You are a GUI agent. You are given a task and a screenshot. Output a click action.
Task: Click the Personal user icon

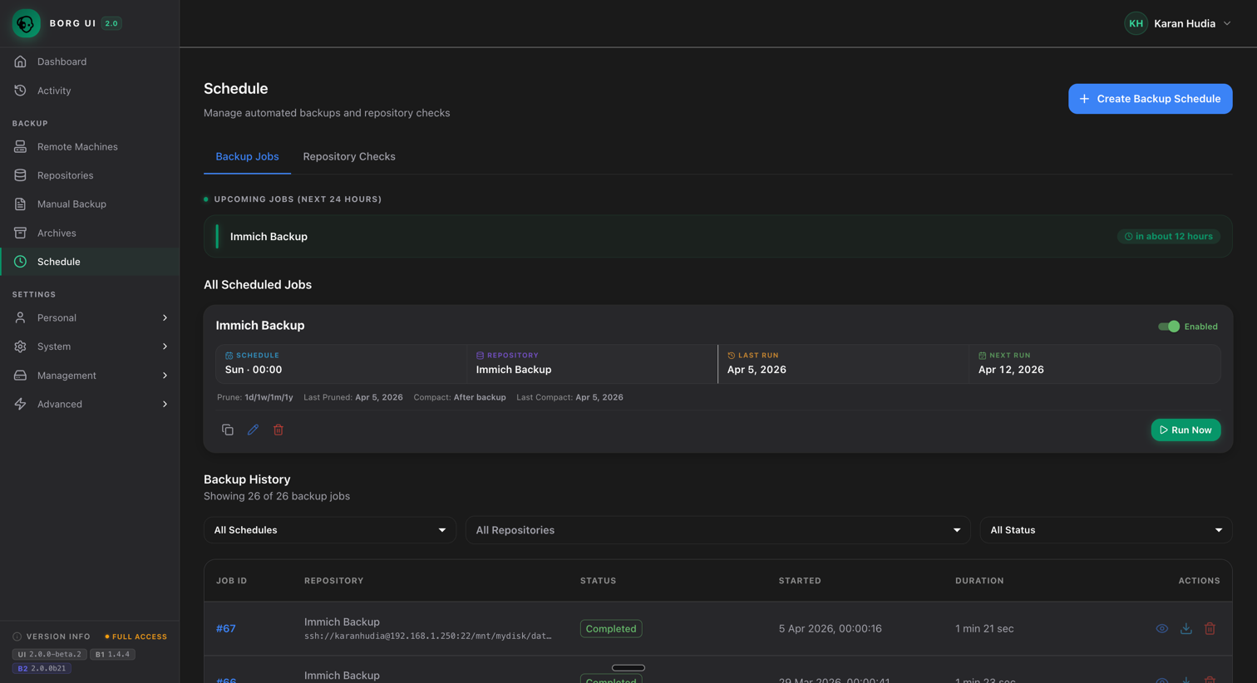point(20,317)
